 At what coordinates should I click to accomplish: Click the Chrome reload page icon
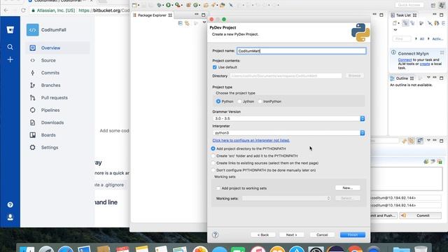(23, 10)
